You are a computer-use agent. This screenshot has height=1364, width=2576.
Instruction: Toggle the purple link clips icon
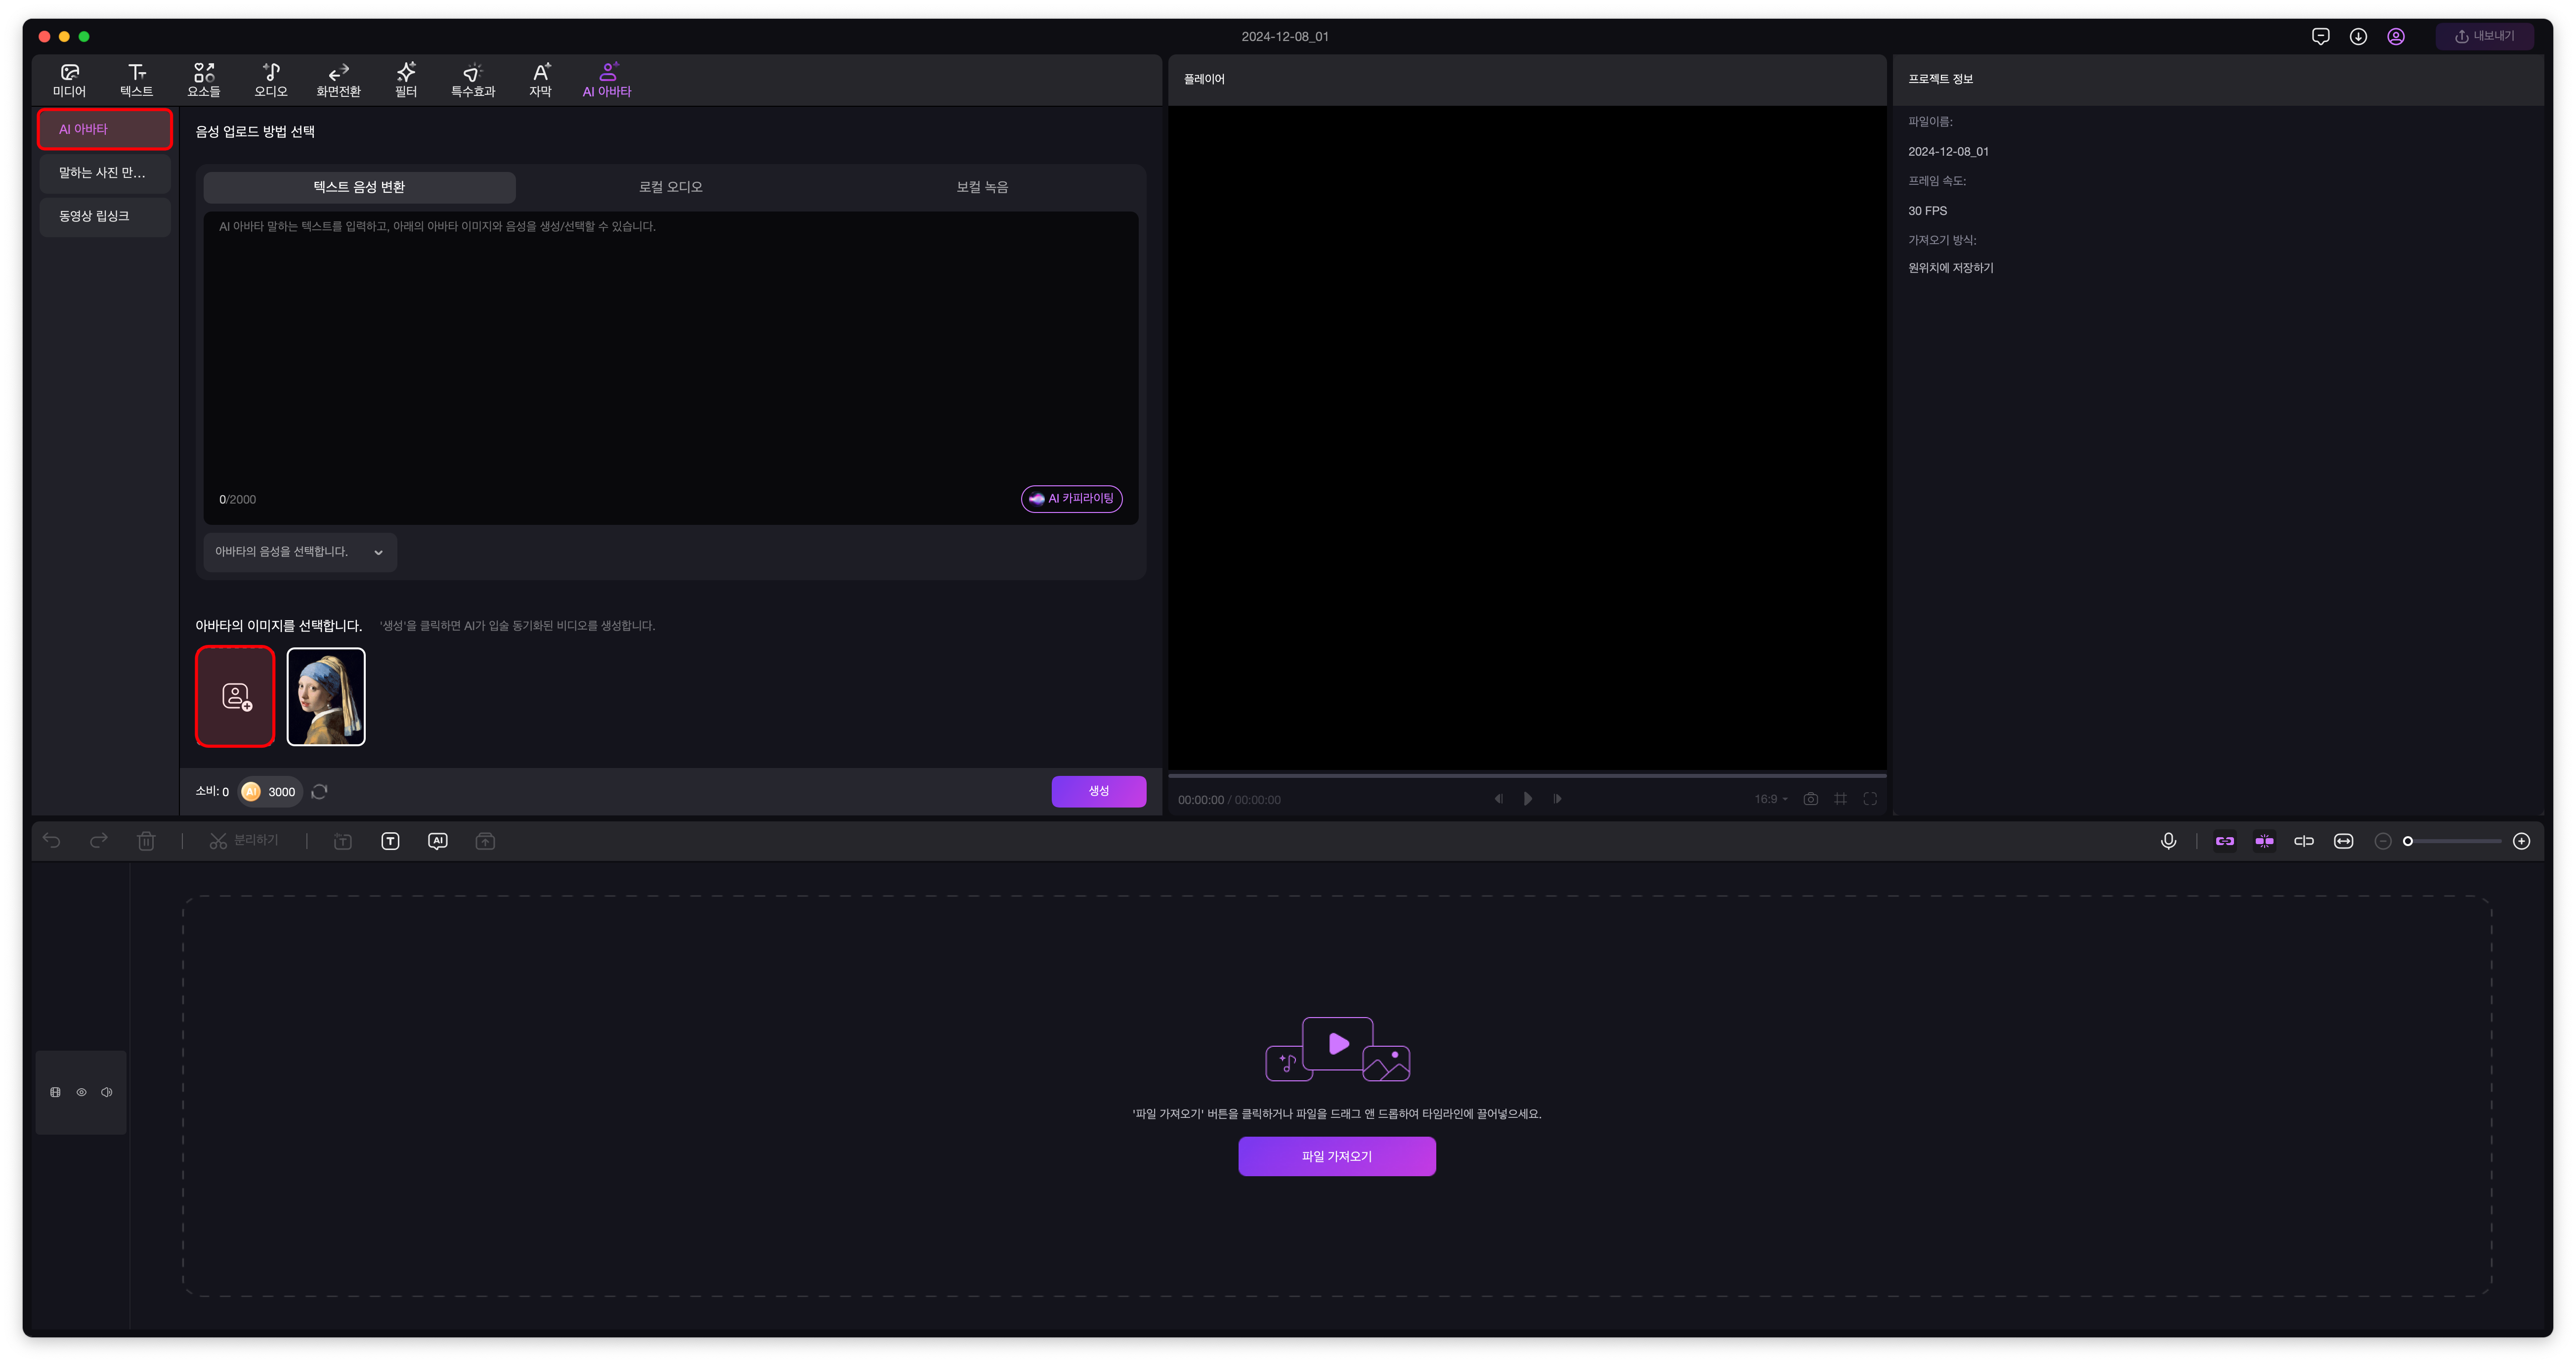[2224, 841]
